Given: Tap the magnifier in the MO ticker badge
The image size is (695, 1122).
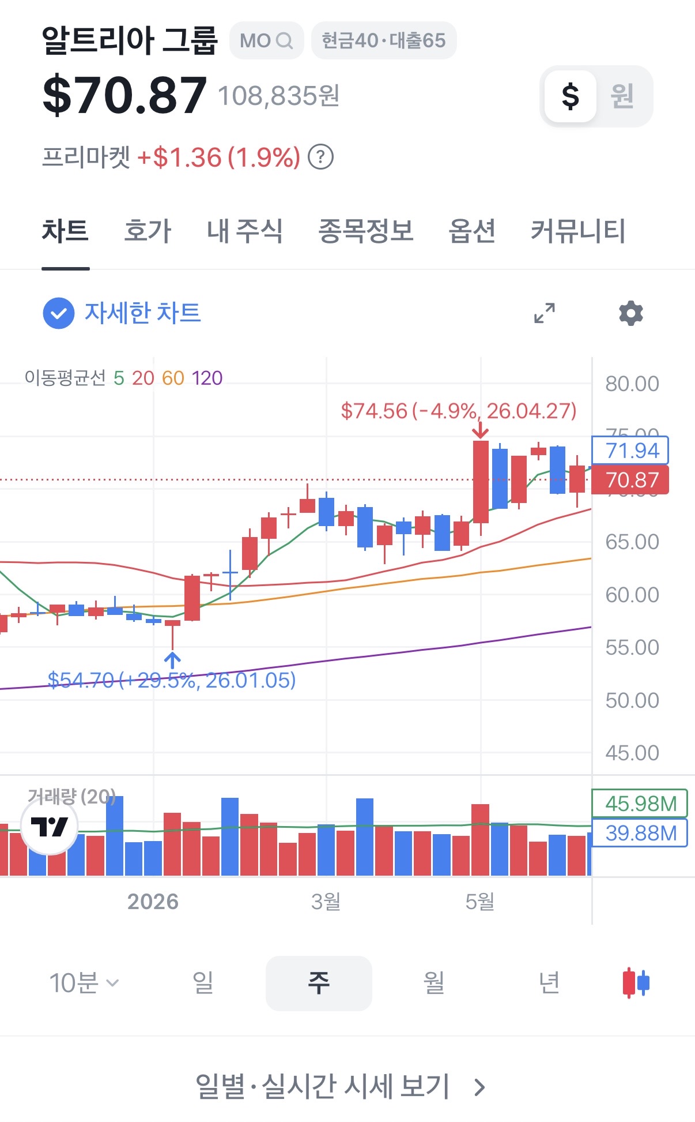Looking at the screenshot, I should click(285, 40).
